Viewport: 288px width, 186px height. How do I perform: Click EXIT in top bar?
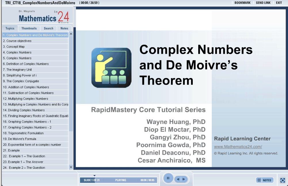coord(279,3)
